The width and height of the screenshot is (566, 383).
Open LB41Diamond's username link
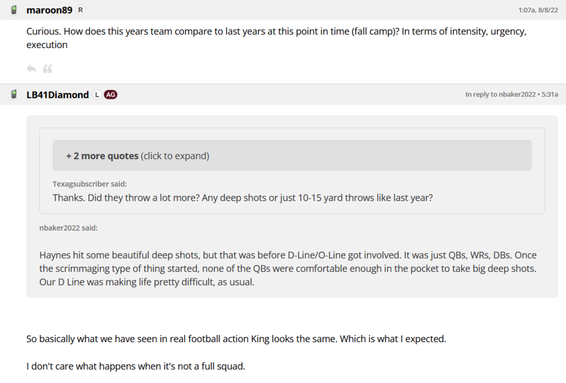point(58,95)
